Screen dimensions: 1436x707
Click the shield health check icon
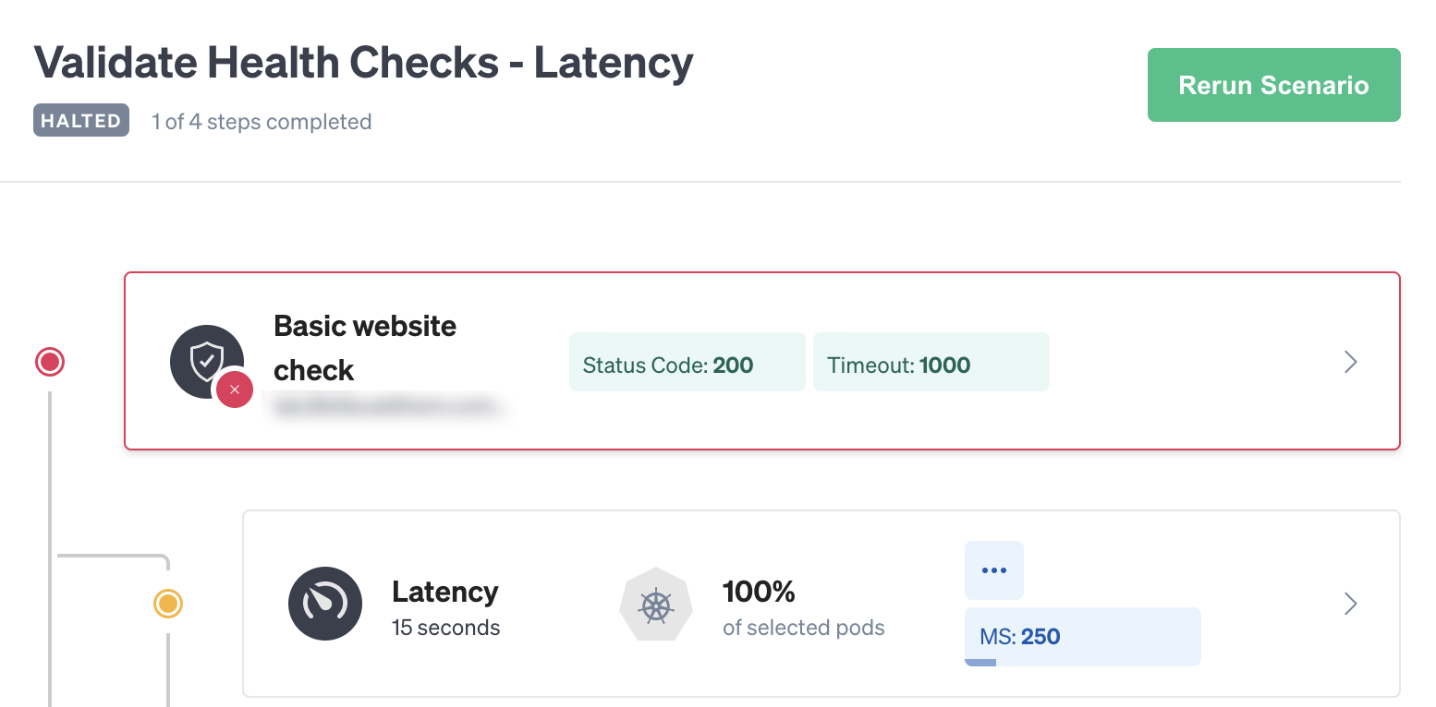pyautogui.click(x=207, y=361)
